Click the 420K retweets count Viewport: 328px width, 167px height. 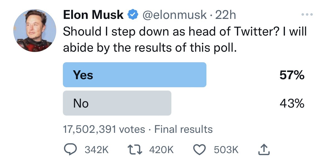(161, 150)
